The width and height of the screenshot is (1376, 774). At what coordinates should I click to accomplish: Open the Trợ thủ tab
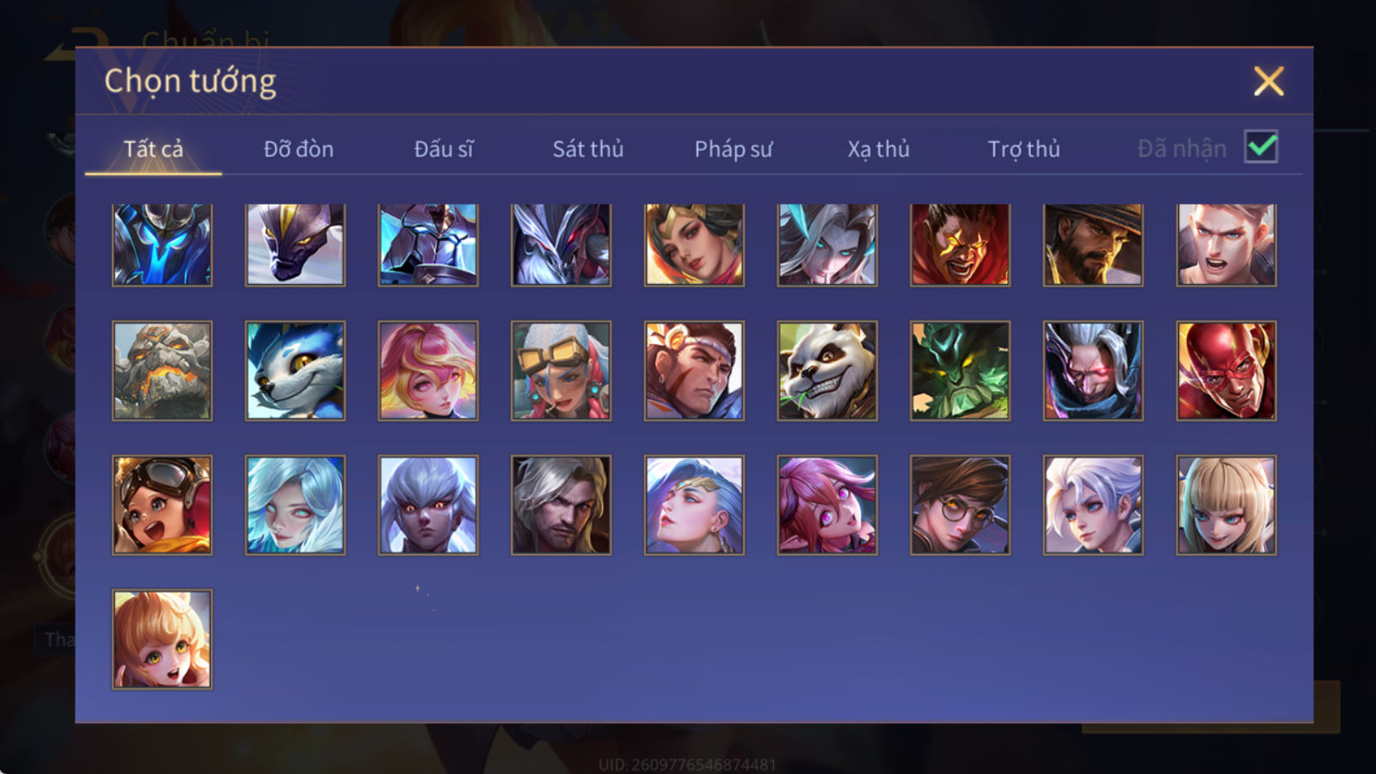point(1023,149)
